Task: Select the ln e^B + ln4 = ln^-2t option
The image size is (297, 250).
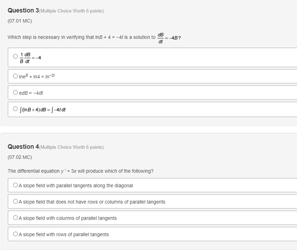Action: (x=15, y=76)
